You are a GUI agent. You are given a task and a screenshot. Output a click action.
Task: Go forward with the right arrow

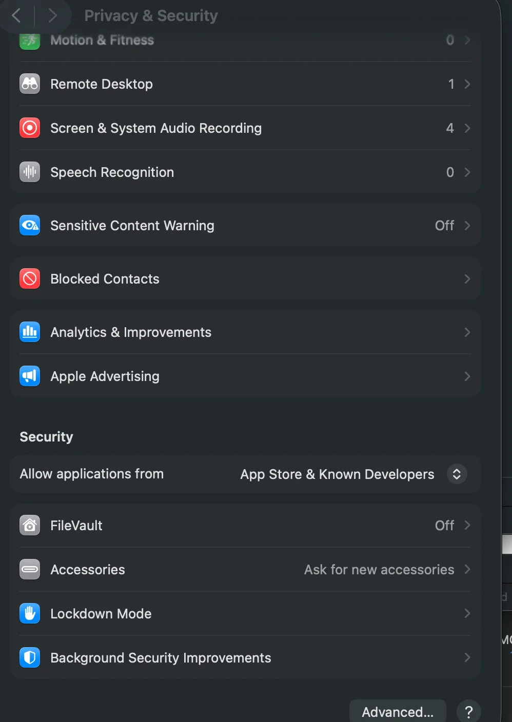coord(52,15)
